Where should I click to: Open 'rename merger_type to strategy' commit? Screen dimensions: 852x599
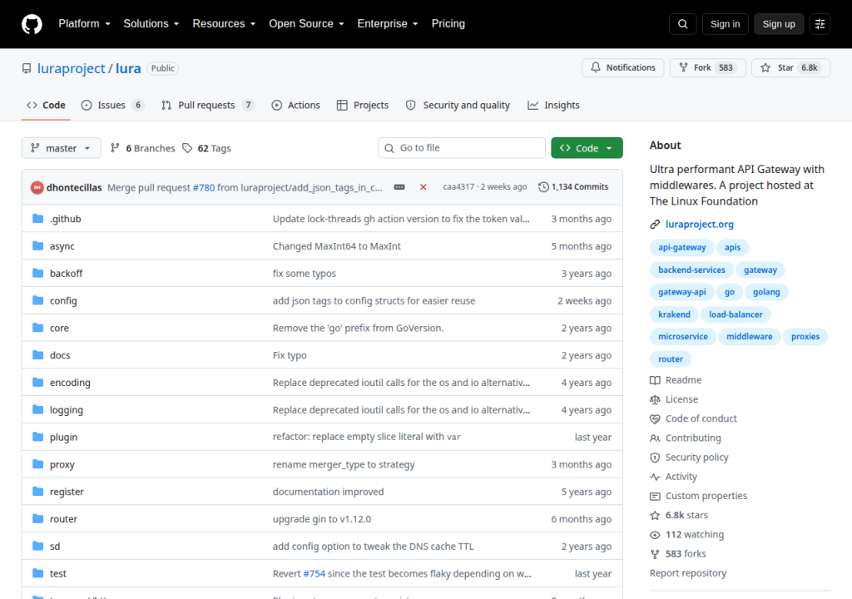tap(344, 465)
